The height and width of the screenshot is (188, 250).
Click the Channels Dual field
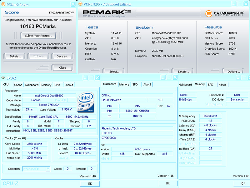[237, 95]
